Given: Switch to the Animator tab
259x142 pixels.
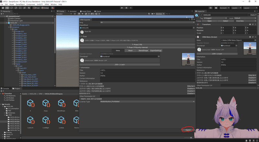Looking at the screenshot, I should coord(72,11).
